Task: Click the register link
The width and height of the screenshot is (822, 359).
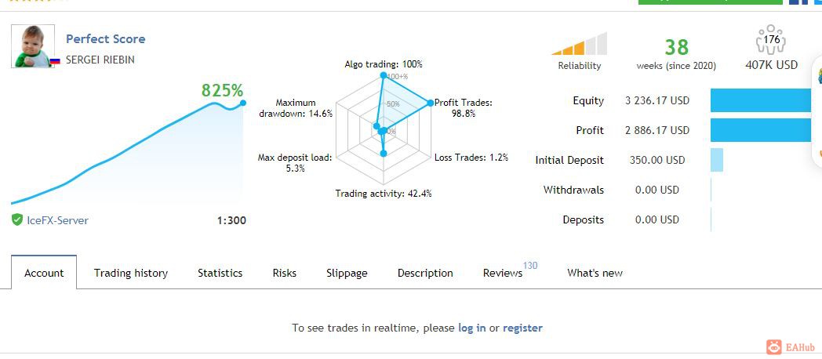Action: pos(522,328)
